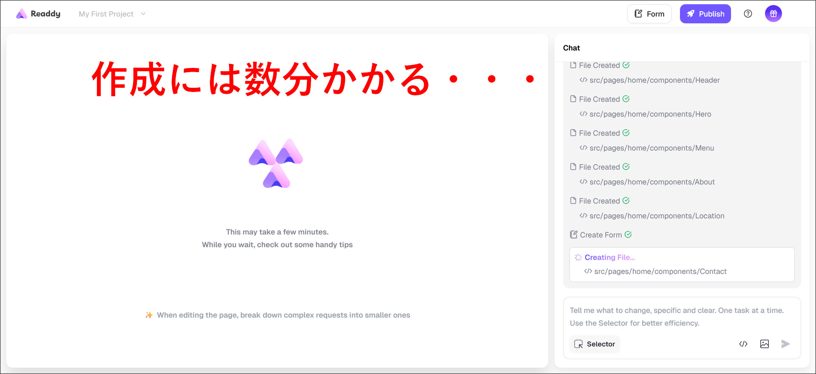The width and height of the screenshot is (816, 374).
Task: Open the components/Location file path
Action: click(x=657, y=216)
